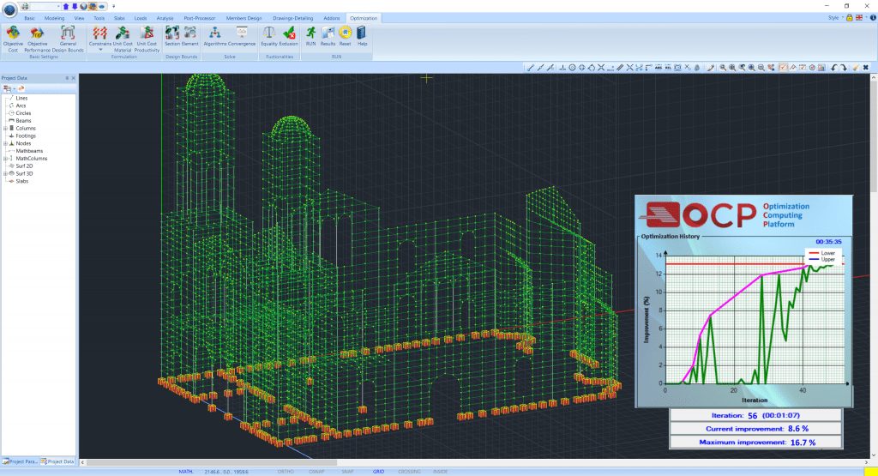Image resolution: width=878 pixels, height=476 pixels.
Task: Select the General Design Bounds icon
Action: coord(68,33)
